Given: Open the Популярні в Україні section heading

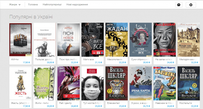Looking at the screenshot, I should (31, 17).
